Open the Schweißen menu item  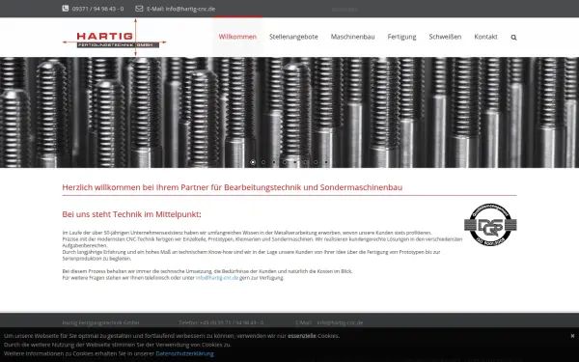click(x=445, y=37)
